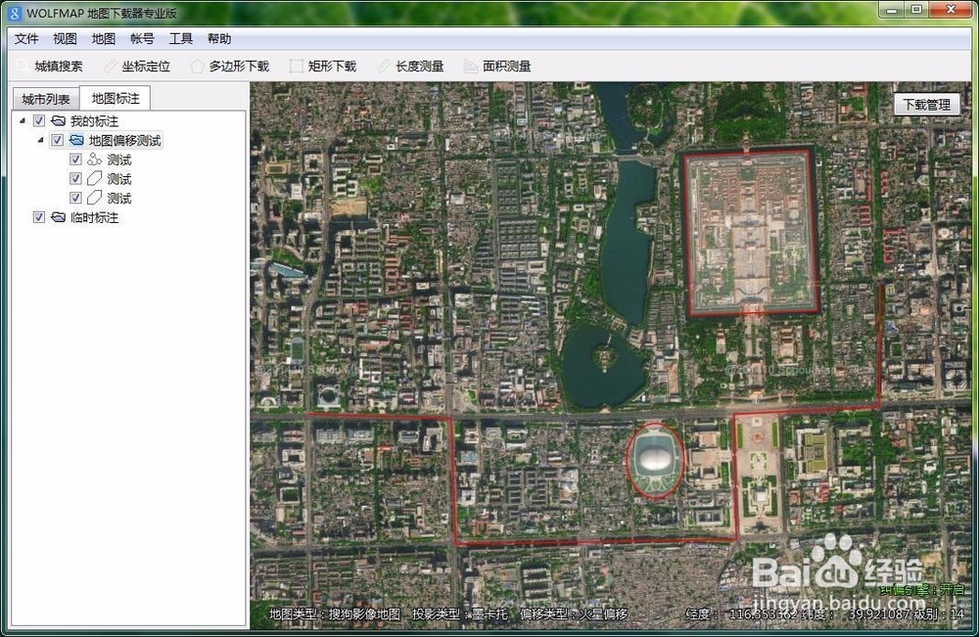Collapse the 我的标注 tree node
The image size is (979, 637).
pos(23,120)
